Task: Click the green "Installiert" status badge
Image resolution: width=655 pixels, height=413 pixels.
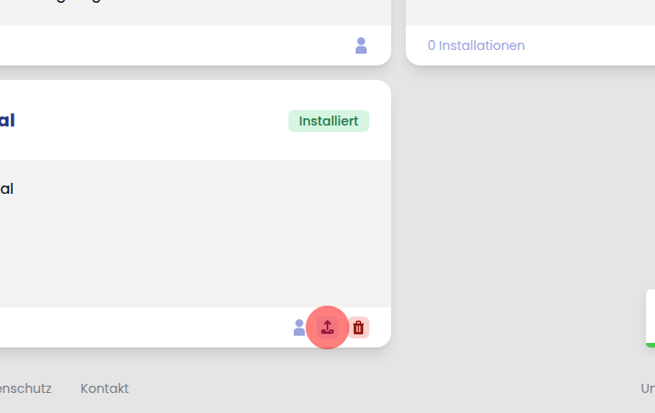Action: pyautogui.click(x=328, y=121)
